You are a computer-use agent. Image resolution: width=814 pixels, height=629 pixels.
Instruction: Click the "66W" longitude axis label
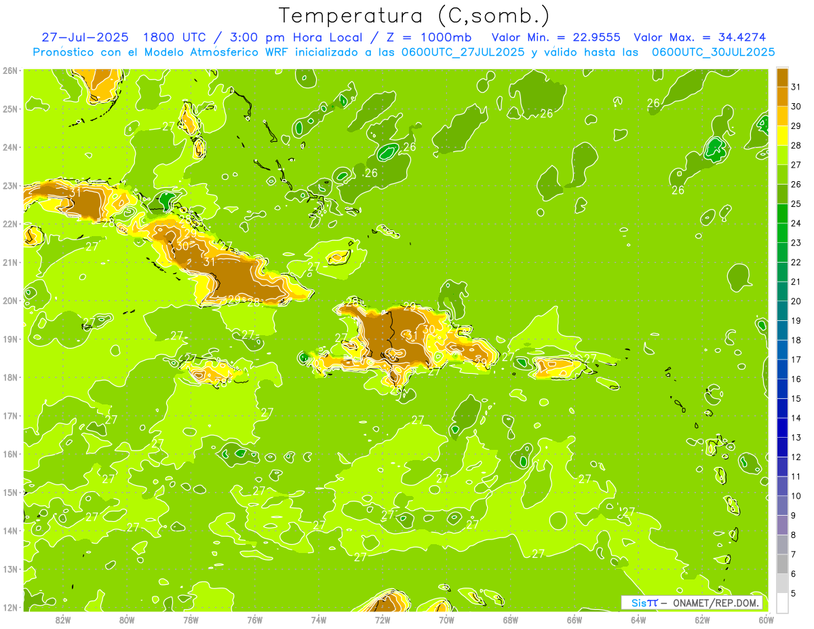tap(574, 619)
